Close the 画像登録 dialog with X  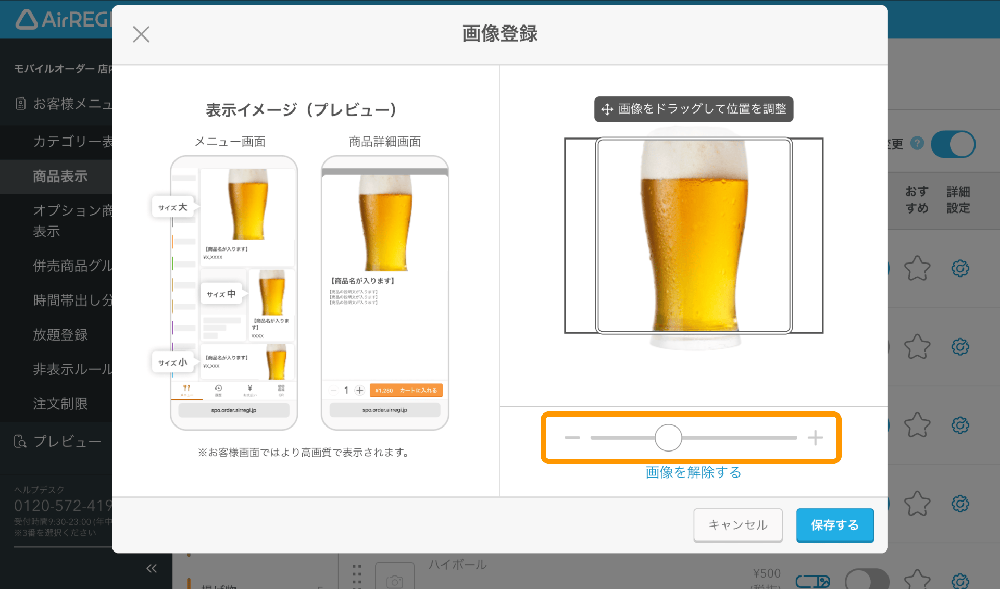(x=141, y=34)
